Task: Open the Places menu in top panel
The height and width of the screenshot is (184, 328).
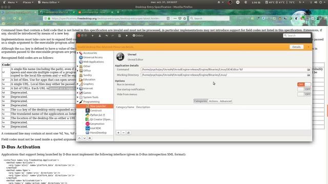Action: [28, 2]
